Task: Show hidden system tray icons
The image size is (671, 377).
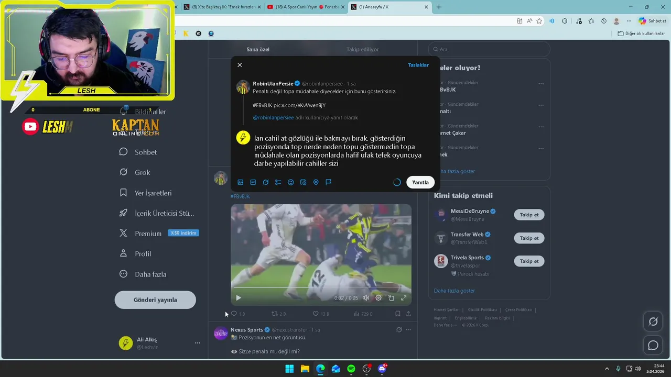Action: pyautogui.click(x=607, y=369)
